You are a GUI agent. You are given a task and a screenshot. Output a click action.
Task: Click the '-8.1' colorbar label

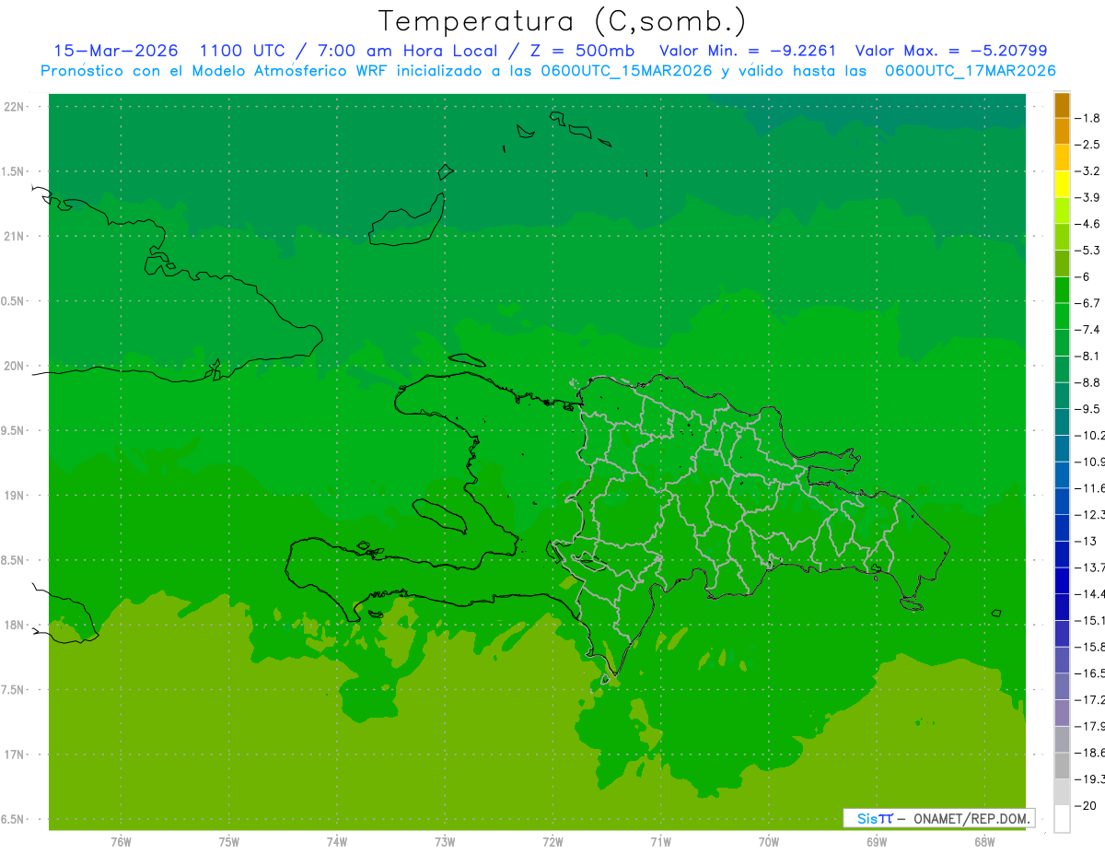1088,357
